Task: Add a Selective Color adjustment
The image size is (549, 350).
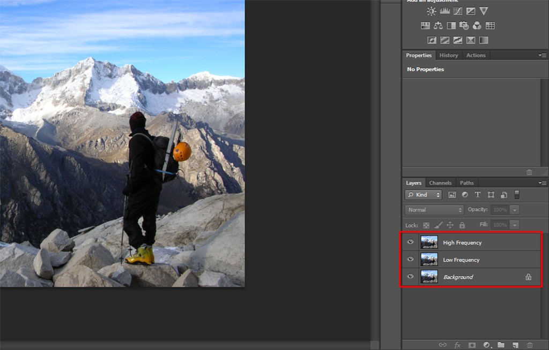Action: click(471, 40)
